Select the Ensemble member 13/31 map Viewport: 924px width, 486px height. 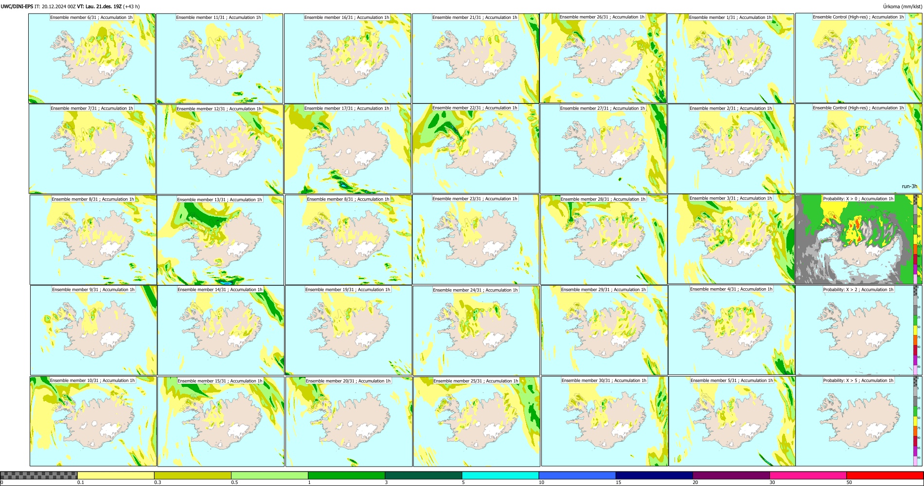coord(220,240)
